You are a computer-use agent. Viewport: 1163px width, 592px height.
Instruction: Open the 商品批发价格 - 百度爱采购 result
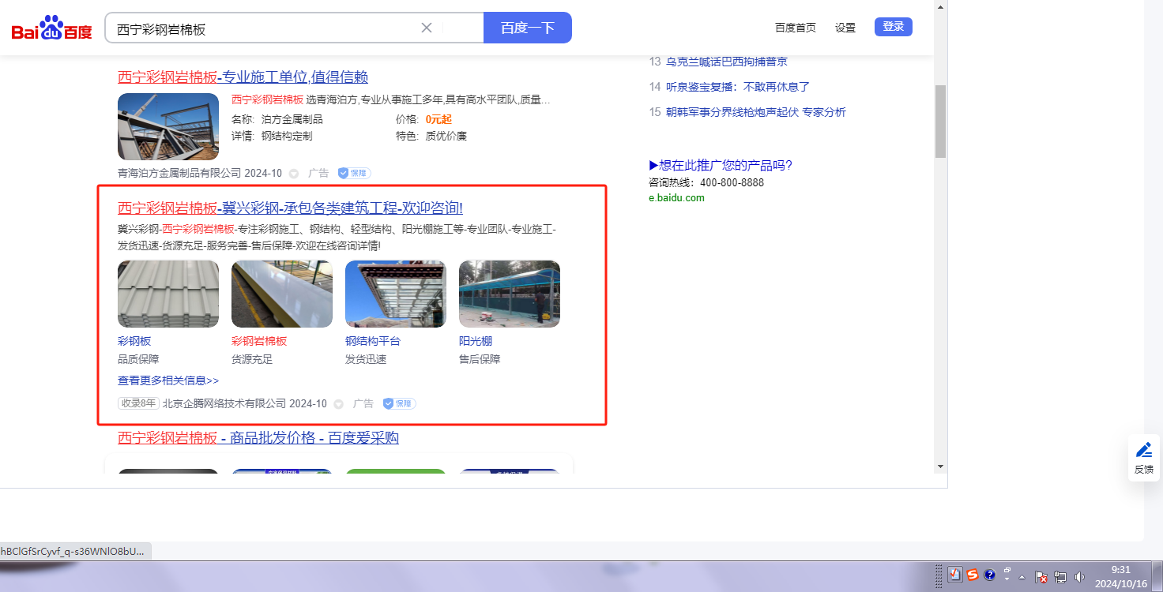(x=258, y=438)
